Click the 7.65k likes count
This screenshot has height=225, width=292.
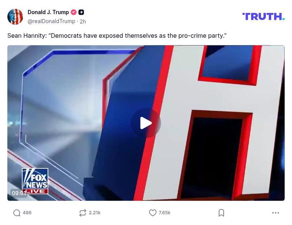click(x=164, y=213)
